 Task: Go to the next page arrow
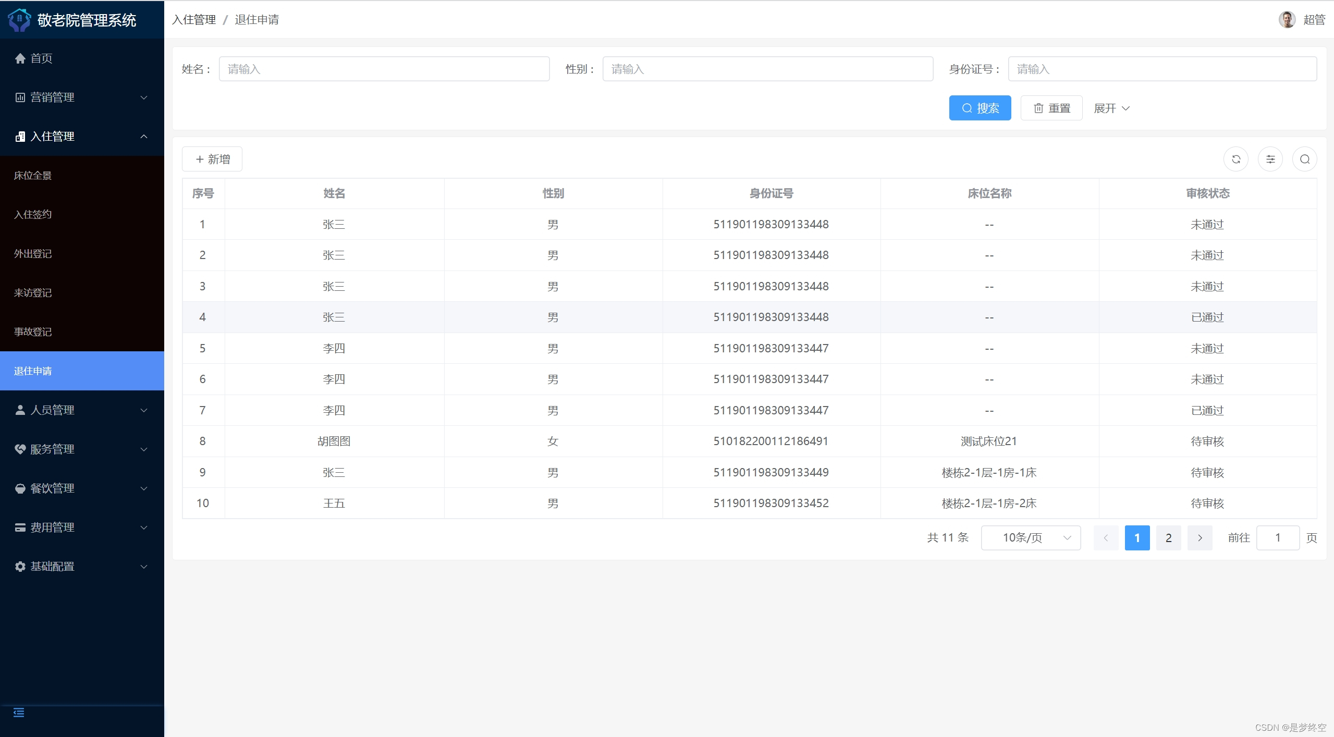click(1200, 538)
